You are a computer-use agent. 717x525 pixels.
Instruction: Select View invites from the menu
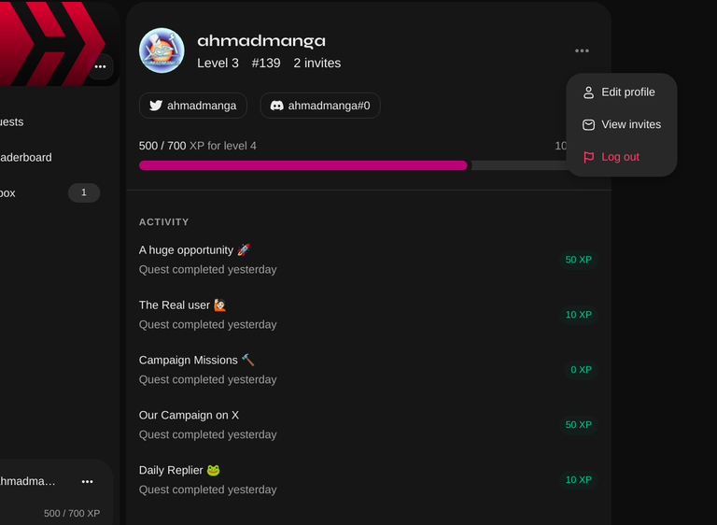click(x=622, y=124)
